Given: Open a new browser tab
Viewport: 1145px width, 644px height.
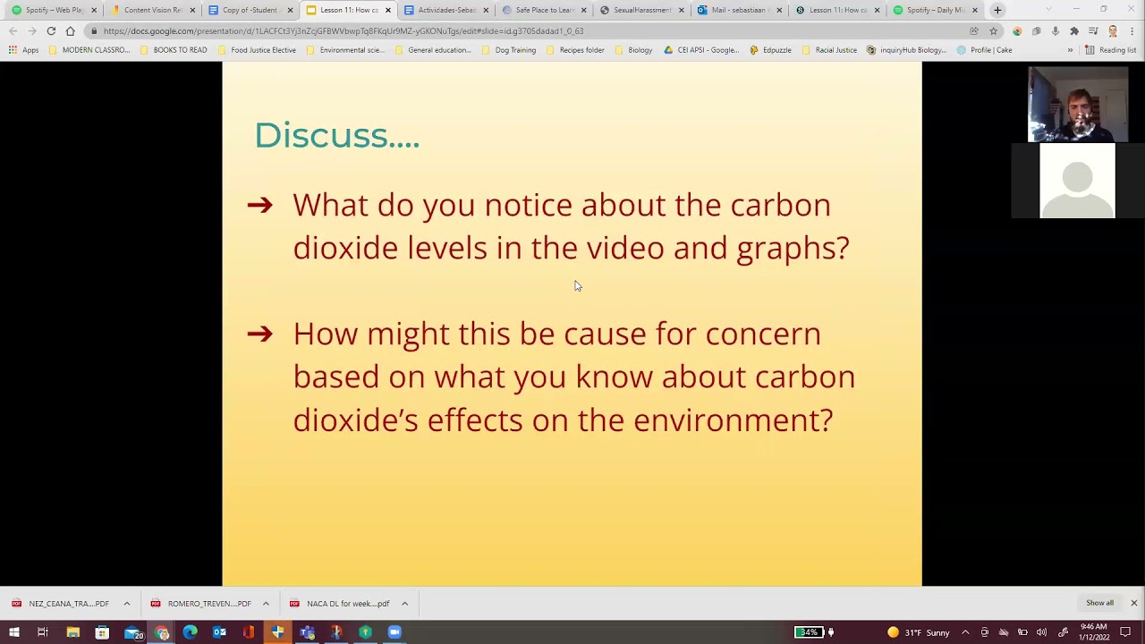Looking at the screenshot, I should tap(997, 10).
